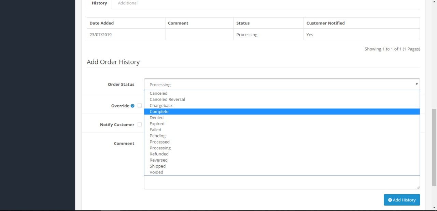This screenshot has height=211, width=437.
Task: Choose Shipped order status option
Action: click(x=158, y=166)
